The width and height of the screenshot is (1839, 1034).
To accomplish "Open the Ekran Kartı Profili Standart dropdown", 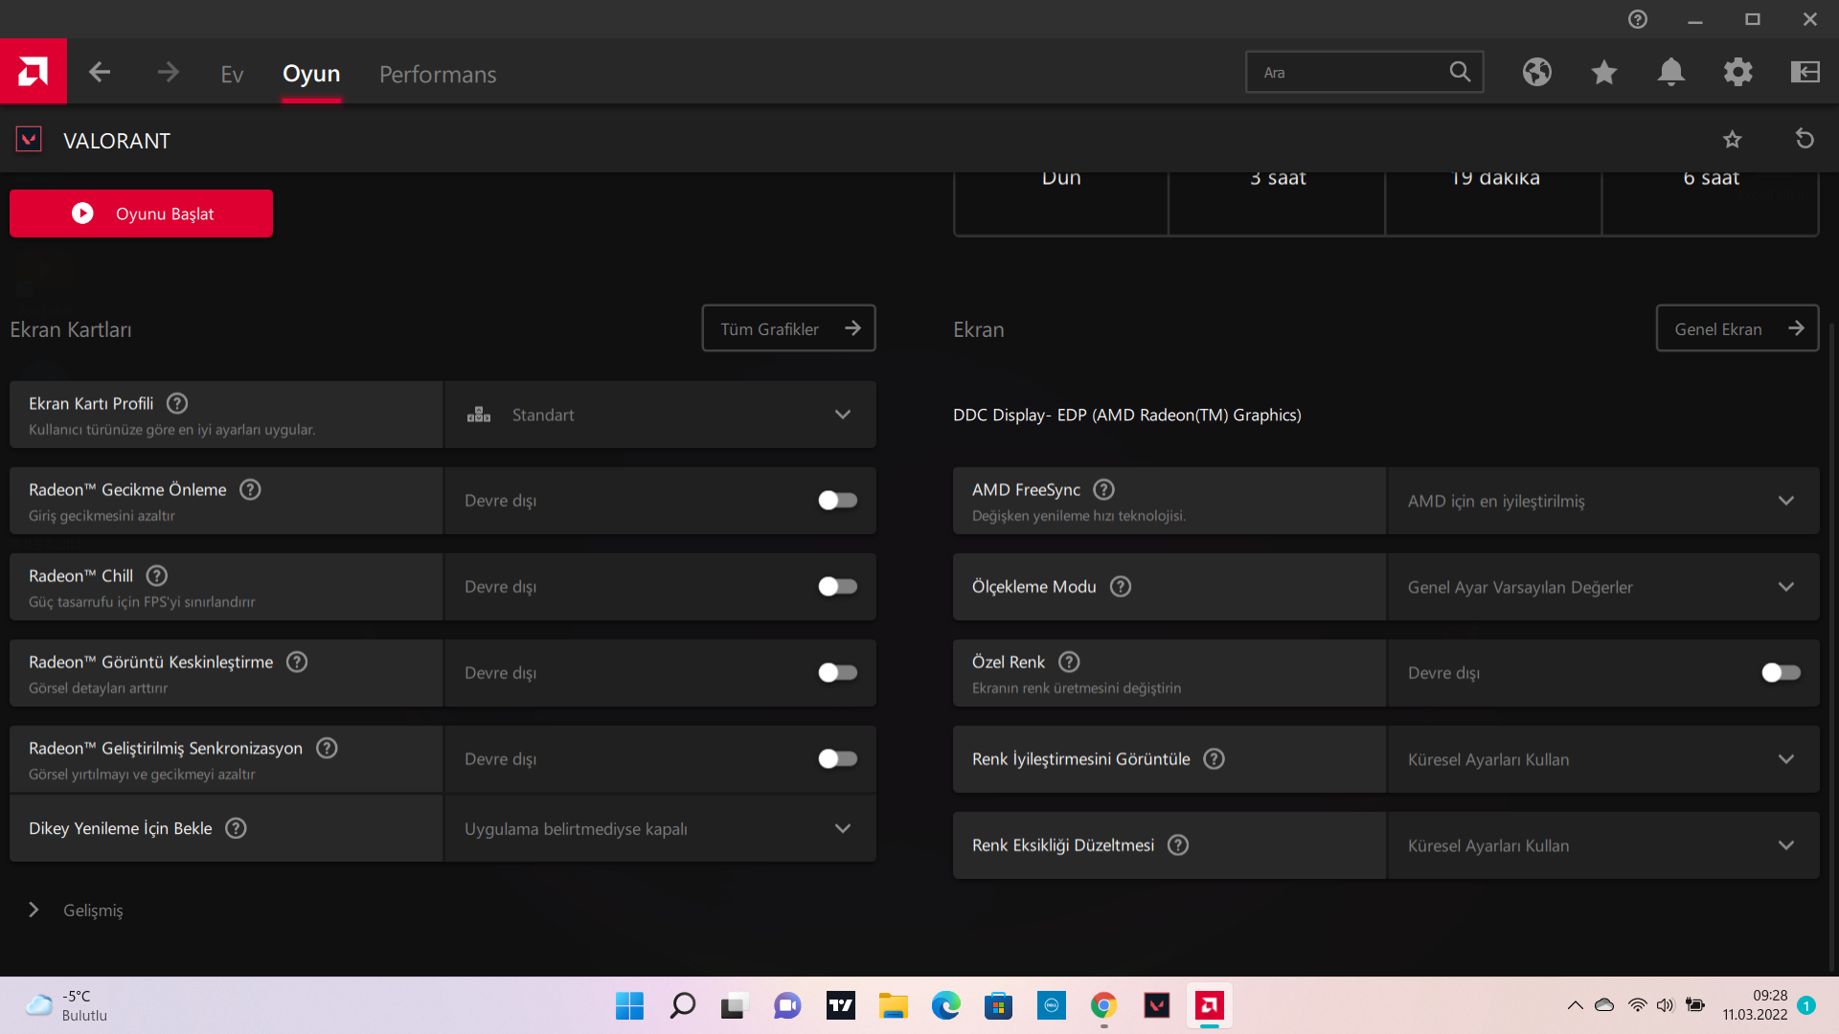I will pyautogui.click(x=659, y=415).
